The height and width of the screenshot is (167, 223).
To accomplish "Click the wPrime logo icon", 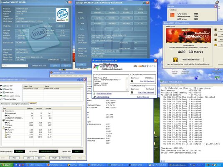I will pyautogui.click(x=96, y=67).
